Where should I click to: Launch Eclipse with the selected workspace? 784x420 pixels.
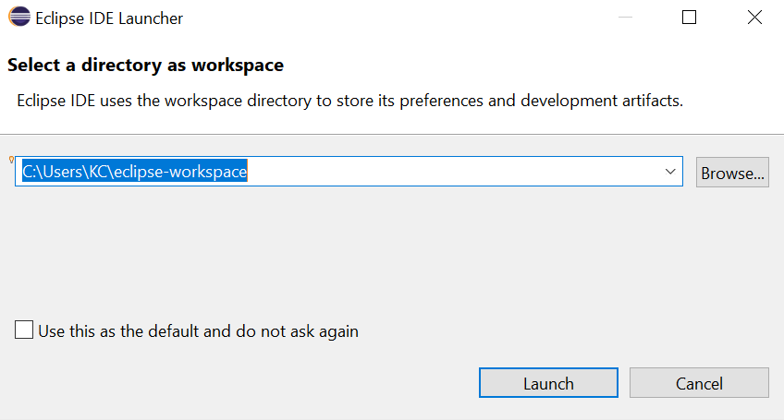[x=548, y=383]
